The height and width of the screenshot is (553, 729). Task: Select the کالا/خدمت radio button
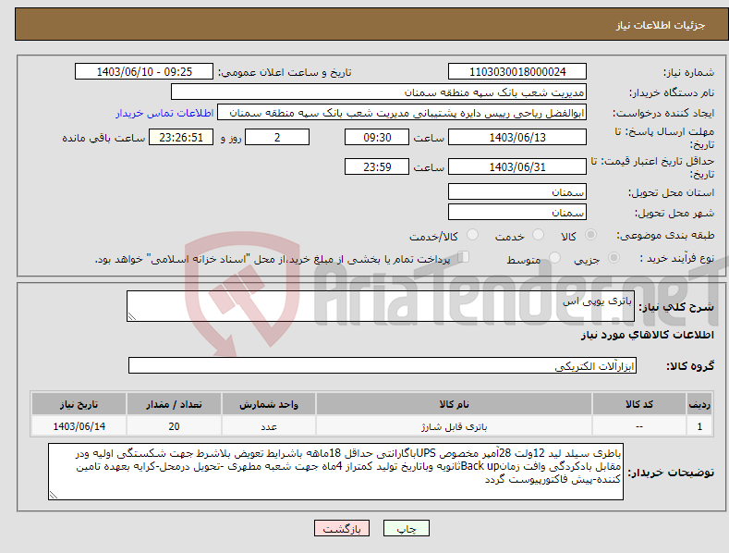472,235
